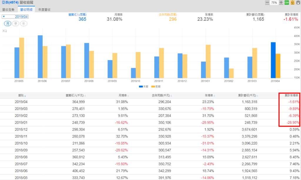This screenshot has width=301, height=180.
Task: Print the page using printer icon
Action: (x=298, y=2)
